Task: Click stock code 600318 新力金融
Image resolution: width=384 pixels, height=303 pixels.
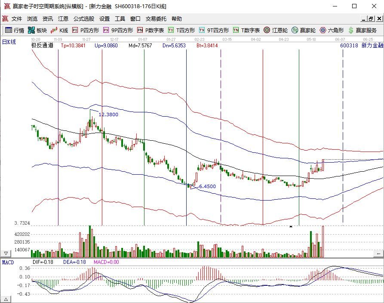Action: pyautogui.click(x=362, y=45)
